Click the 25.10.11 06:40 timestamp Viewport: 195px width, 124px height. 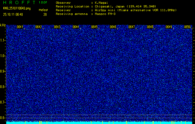click(16, 14)
